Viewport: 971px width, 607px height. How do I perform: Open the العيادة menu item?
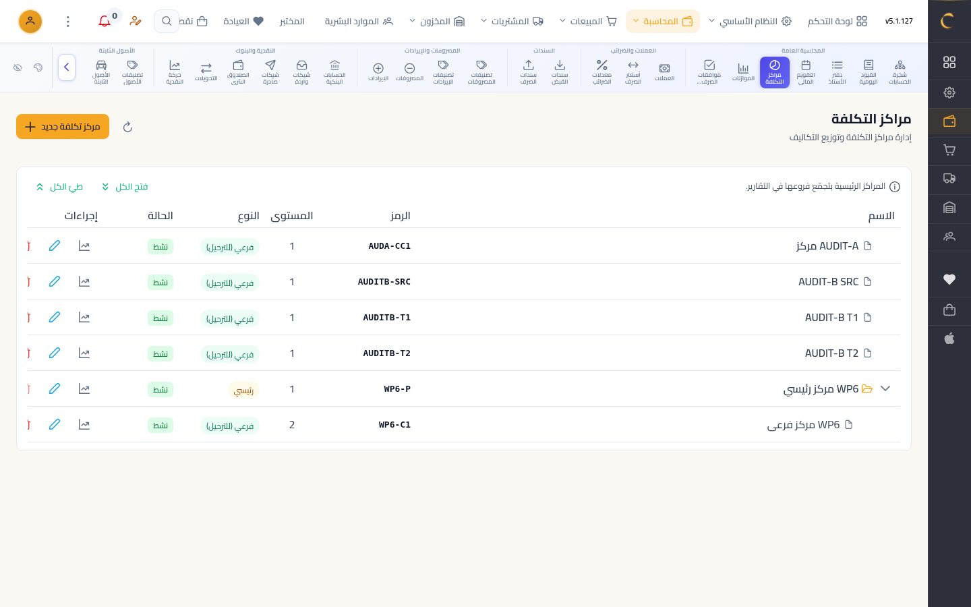(243, 22)
